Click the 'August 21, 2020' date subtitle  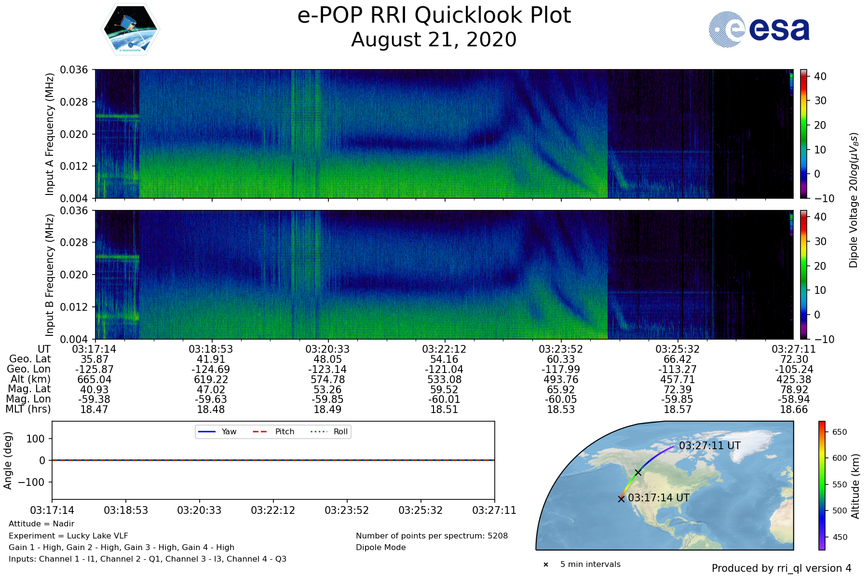coord(434,40)
